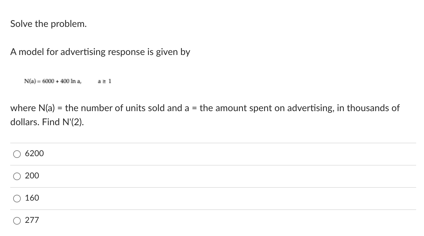Select the radio button for 160
Screen dimensions: 424x236
pyautogui.click(x=17, y=198)
